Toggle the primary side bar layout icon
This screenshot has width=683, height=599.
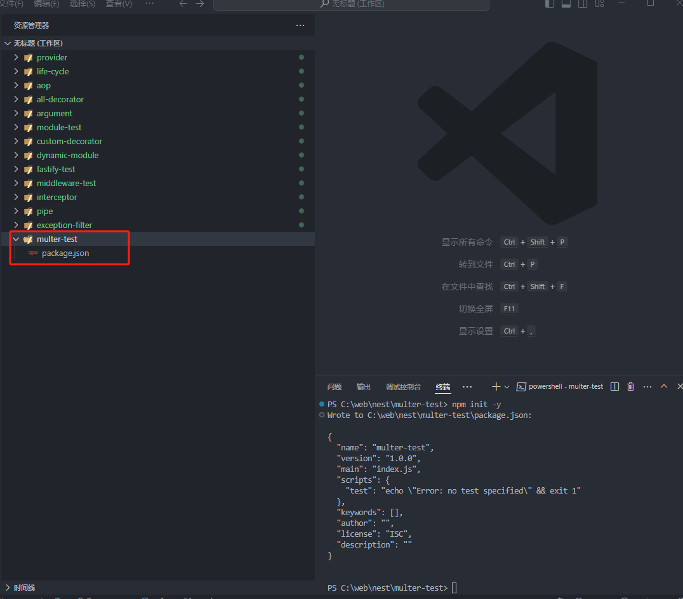550,3
